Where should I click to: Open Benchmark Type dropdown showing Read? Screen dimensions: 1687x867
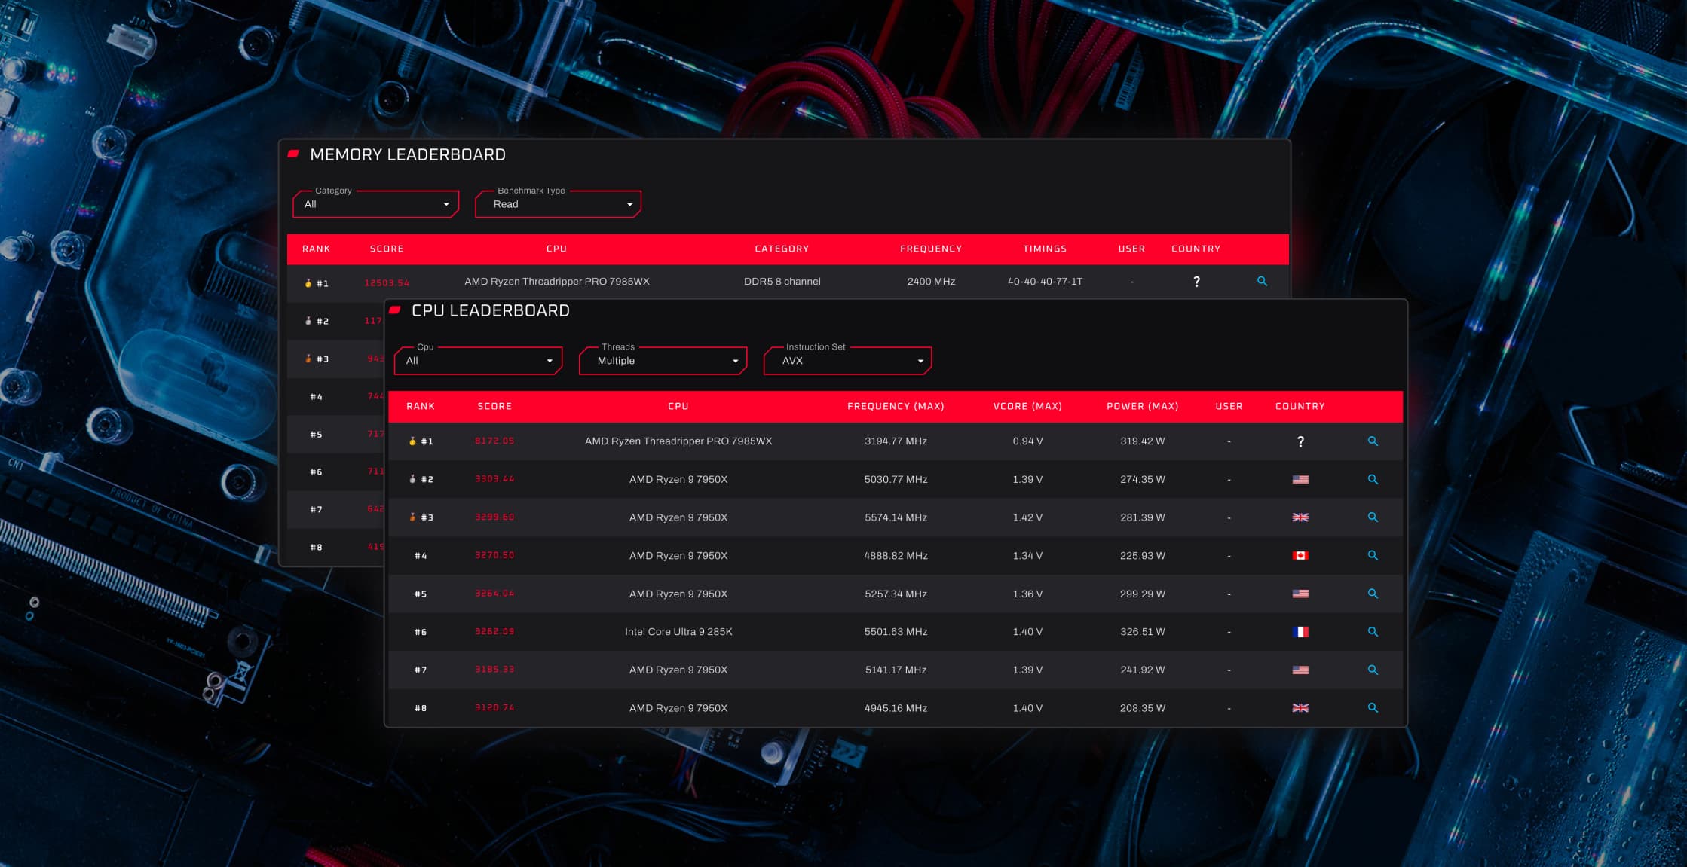coord(559,204)
